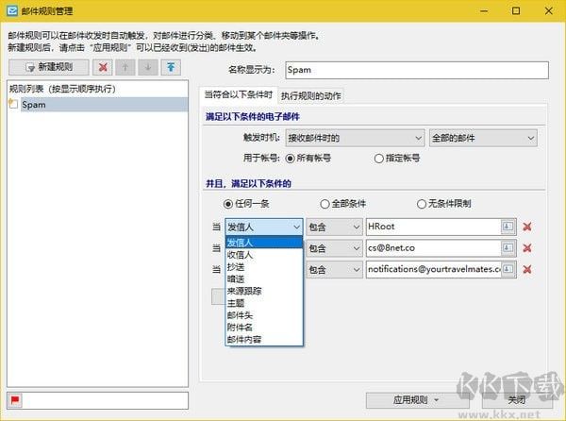Click the mail app icon in title bar

(12, 10)
